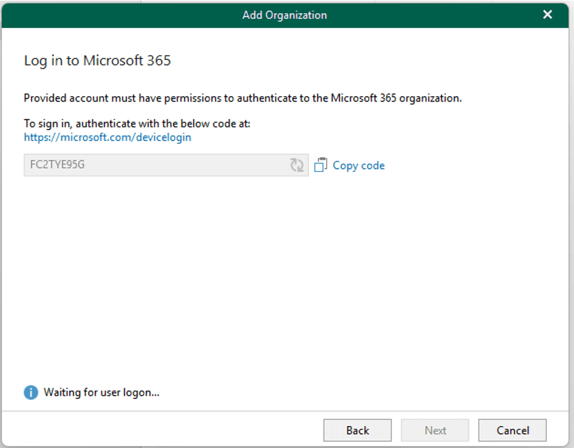
Task: Click the Copy code link
Action: (x=358, y=165)
